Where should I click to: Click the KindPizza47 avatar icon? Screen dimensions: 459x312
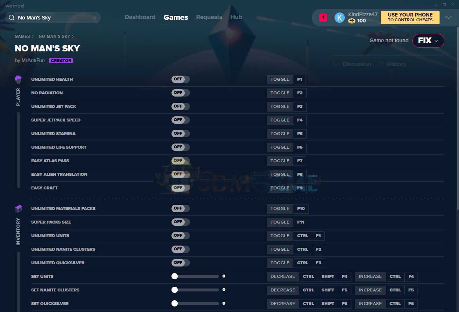click(x=340, y=17)
